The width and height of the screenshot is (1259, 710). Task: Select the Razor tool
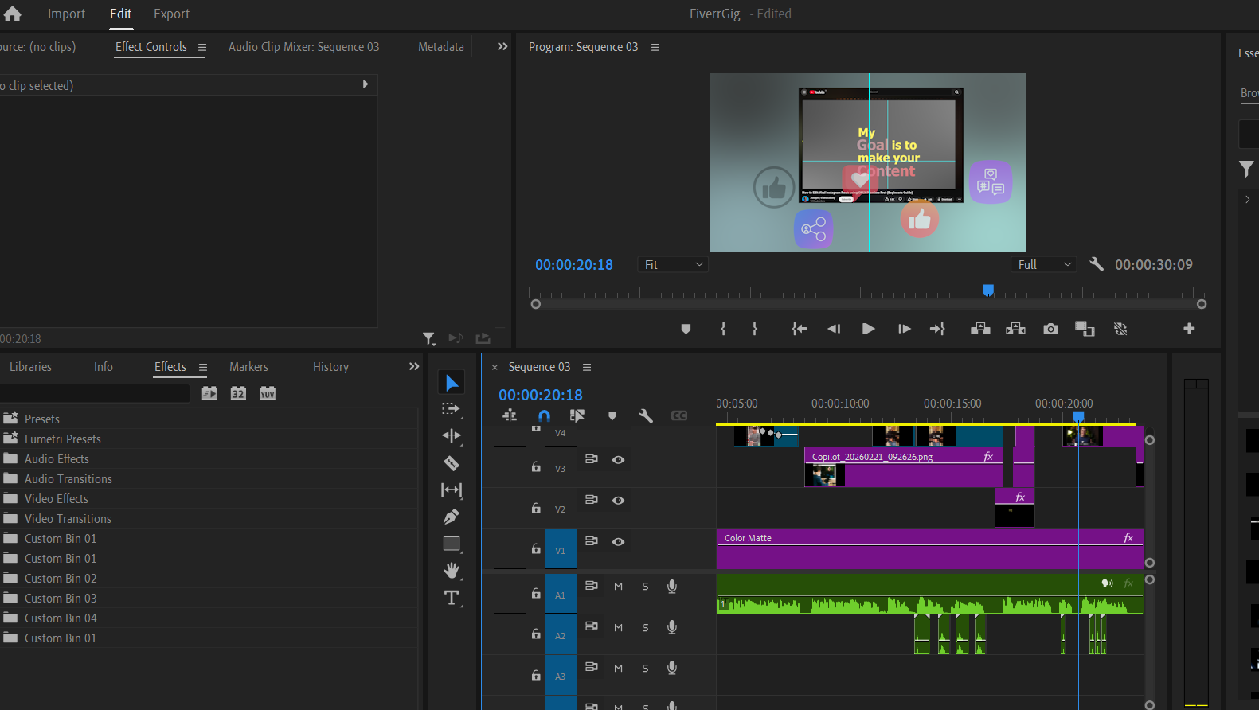452,463
